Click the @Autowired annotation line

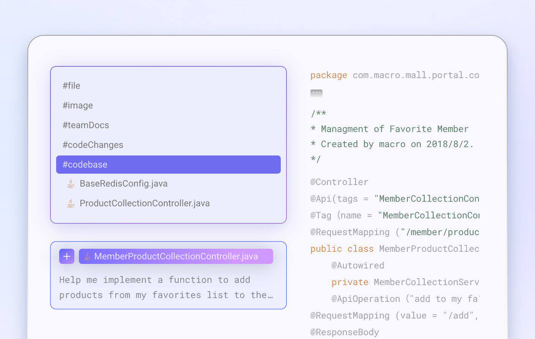358,265
